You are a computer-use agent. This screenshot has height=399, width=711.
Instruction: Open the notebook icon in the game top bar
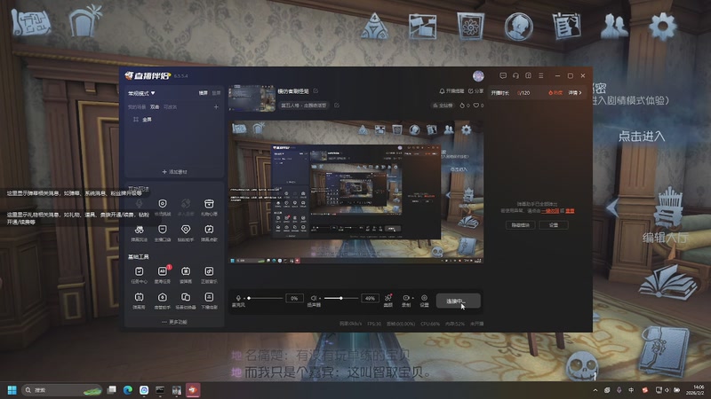pos(566,26)
